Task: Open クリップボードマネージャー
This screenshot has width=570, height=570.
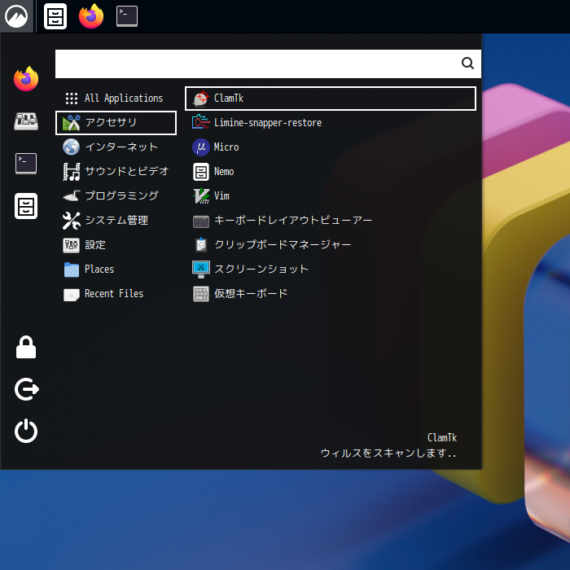Action: click(x=331, y=244)
